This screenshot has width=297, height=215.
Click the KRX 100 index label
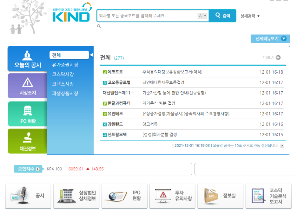tap(54, 169)
